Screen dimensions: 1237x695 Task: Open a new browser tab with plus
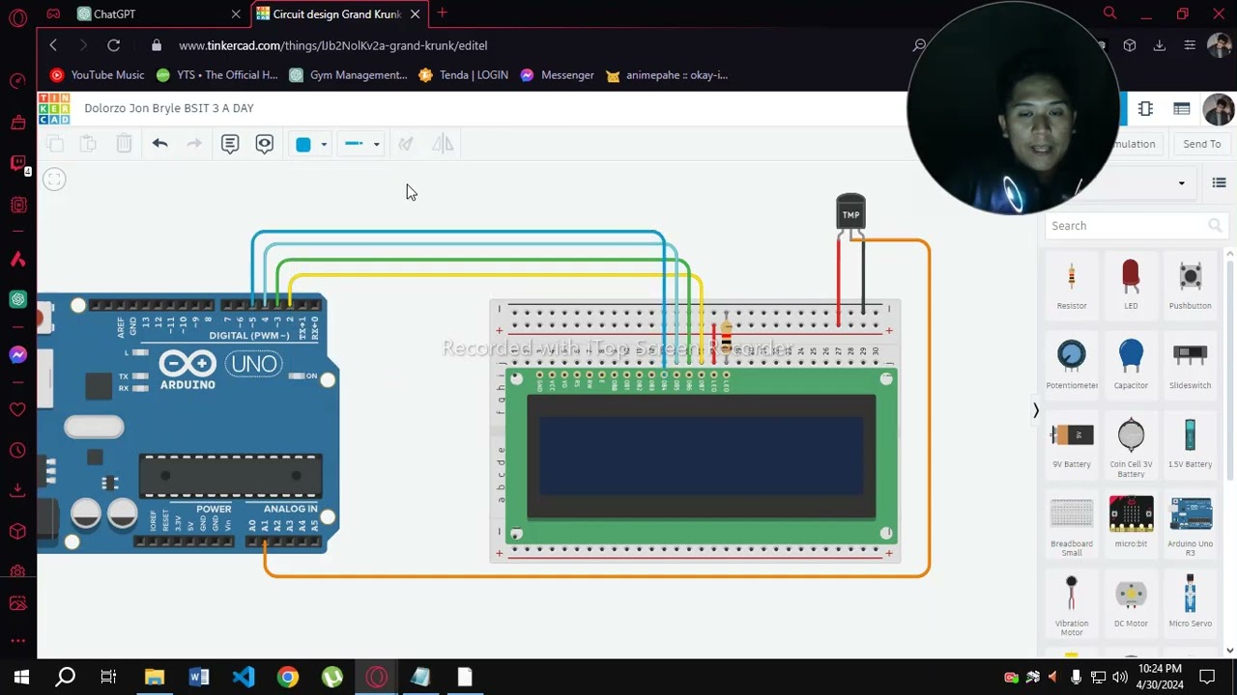point(442,14)
